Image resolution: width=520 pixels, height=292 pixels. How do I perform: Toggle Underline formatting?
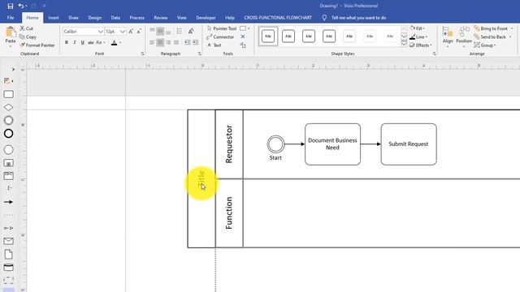[83, 42]
